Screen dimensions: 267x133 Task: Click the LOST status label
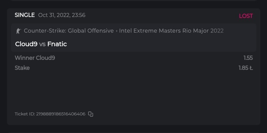(x=246, y=16)
